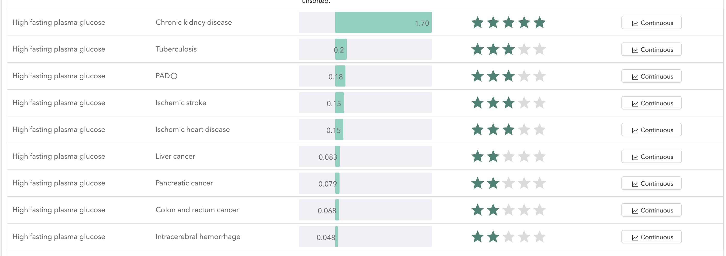Viewport: 726px width, 256px height.
Task: Click the info icon next to PAD
Action: coord(174,76)
